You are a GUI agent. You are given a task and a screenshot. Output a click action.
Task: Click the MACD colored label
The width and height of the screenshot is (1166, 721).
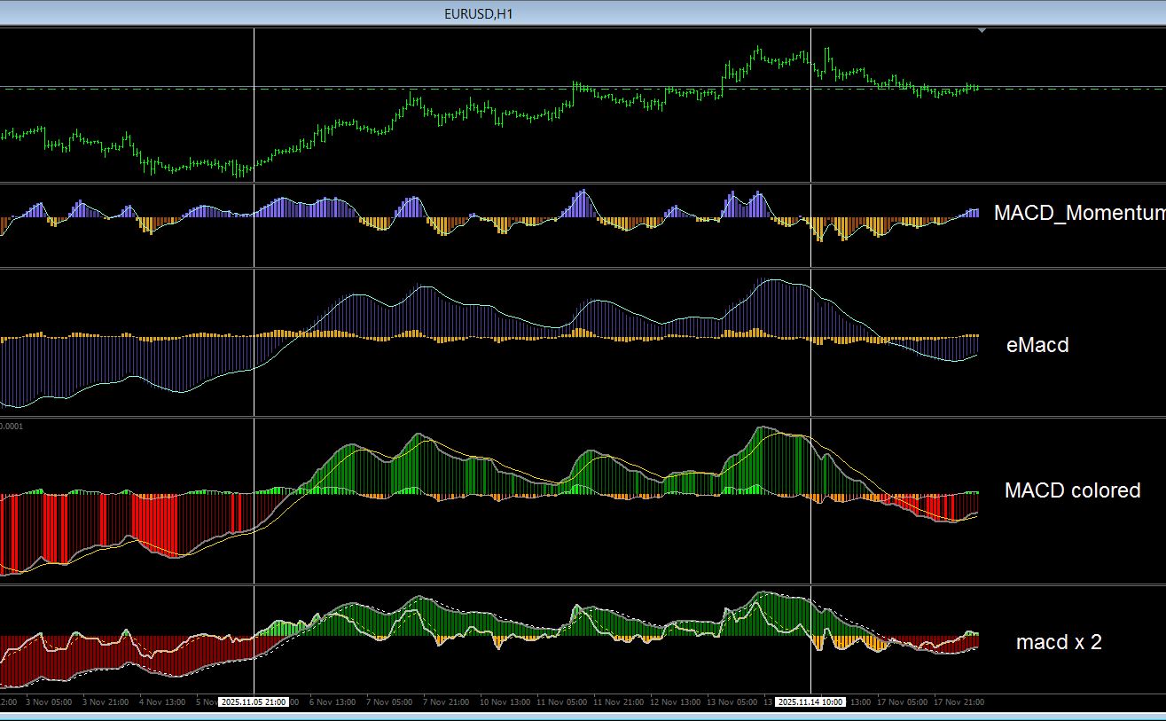[1072, 490]
